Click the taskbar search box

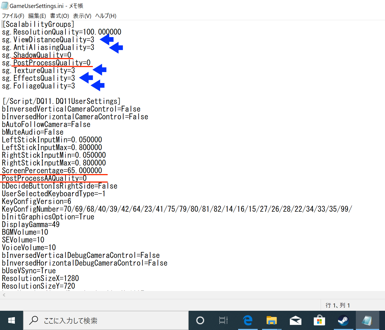tap(106, 320)
